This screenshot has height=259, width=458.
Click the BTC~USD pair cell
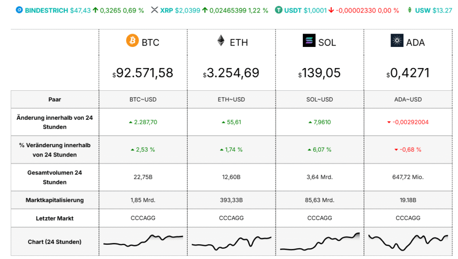143,99
